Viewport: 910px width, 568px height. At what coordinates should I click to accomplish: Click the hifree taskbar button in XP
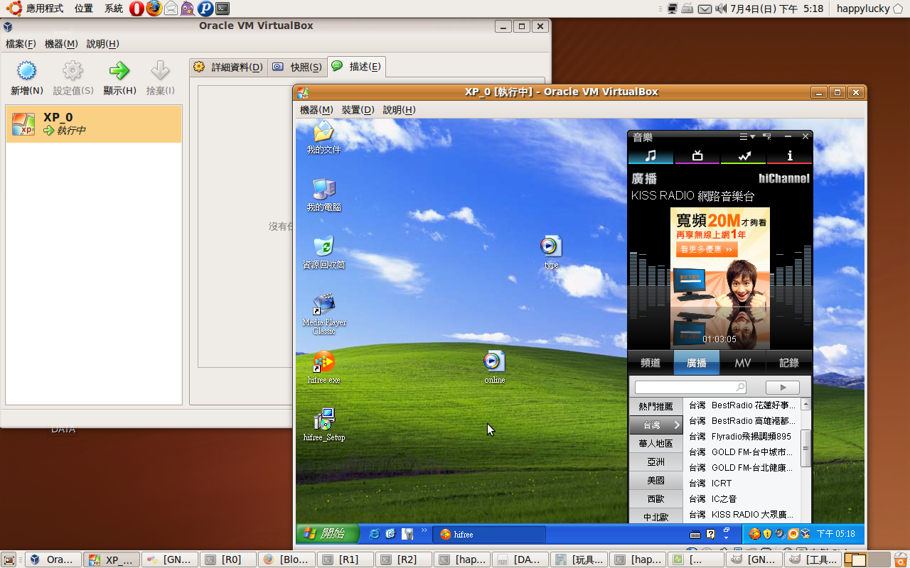click(489, 534)
